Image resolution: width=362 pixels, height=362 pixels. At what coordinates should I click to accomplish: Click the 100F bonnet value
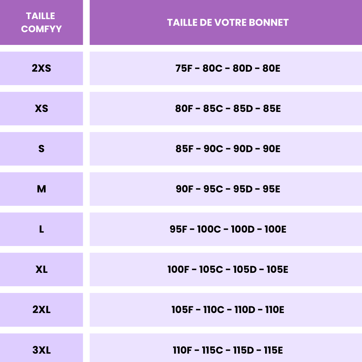coord(178,269)
